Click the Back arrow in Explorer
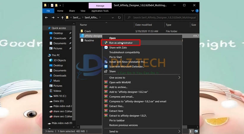This screenshot has height=134, width=244. pos(46,18)
